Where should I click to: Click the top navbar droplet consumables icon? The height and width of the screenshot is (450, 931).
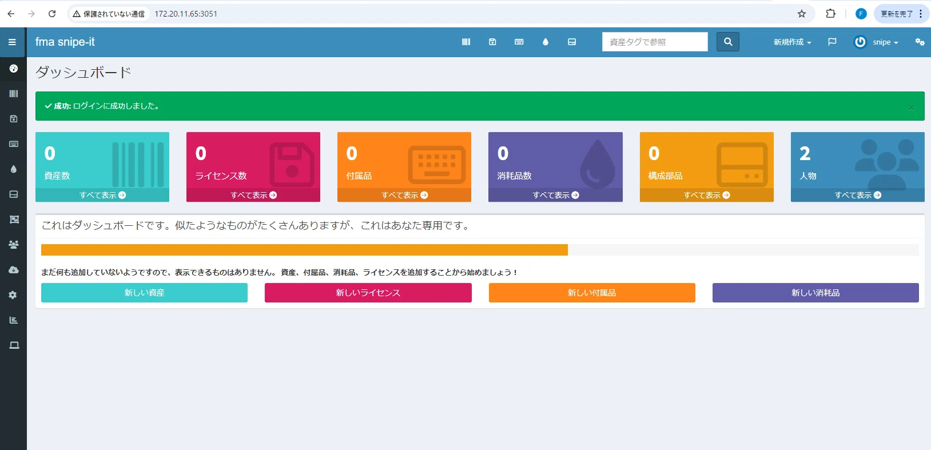coord(546,42)
